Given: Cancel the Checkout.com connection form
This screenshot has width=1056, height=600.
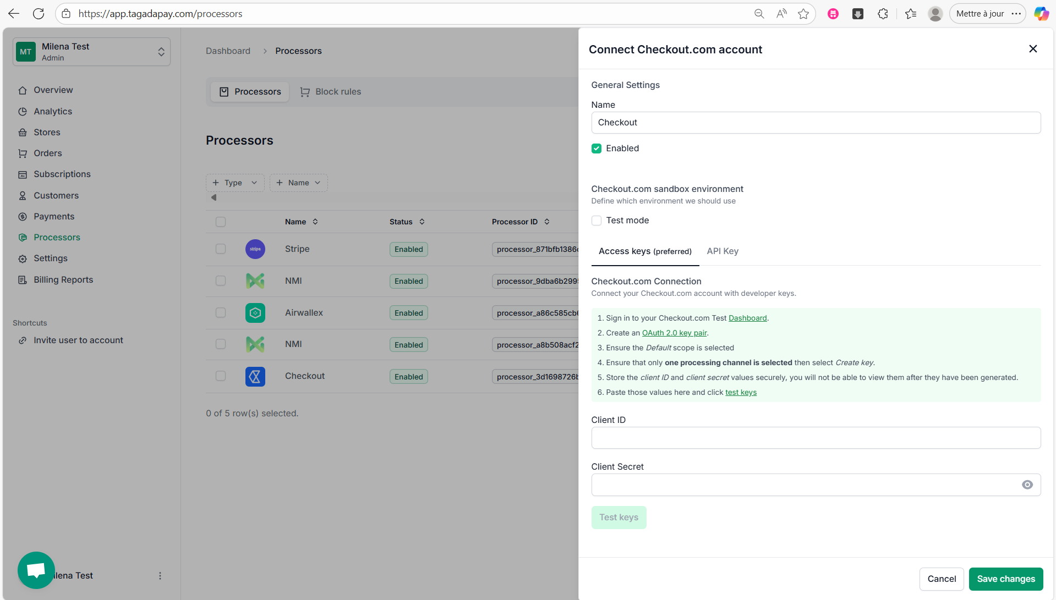Looking at the screenshot, I should (942, 579).
